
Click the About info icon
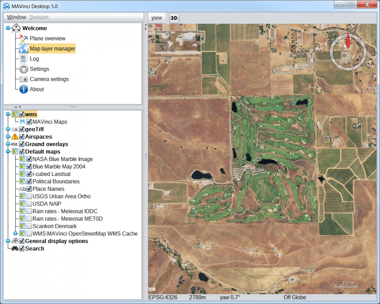[x=24, y=89]
